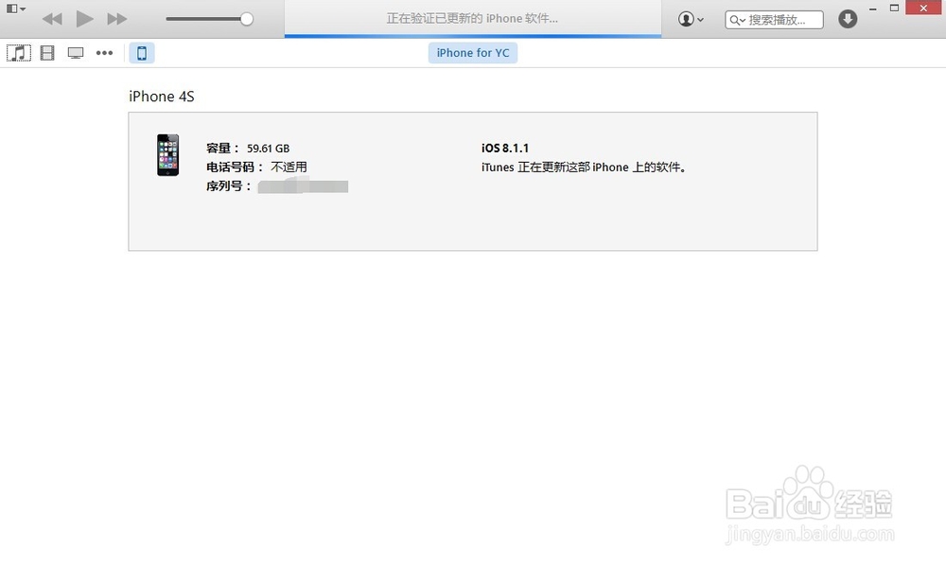The width and height of the screenshot is (946, 566).
Task: Show more media types (three dots)
Action: [x=104, y=53]
